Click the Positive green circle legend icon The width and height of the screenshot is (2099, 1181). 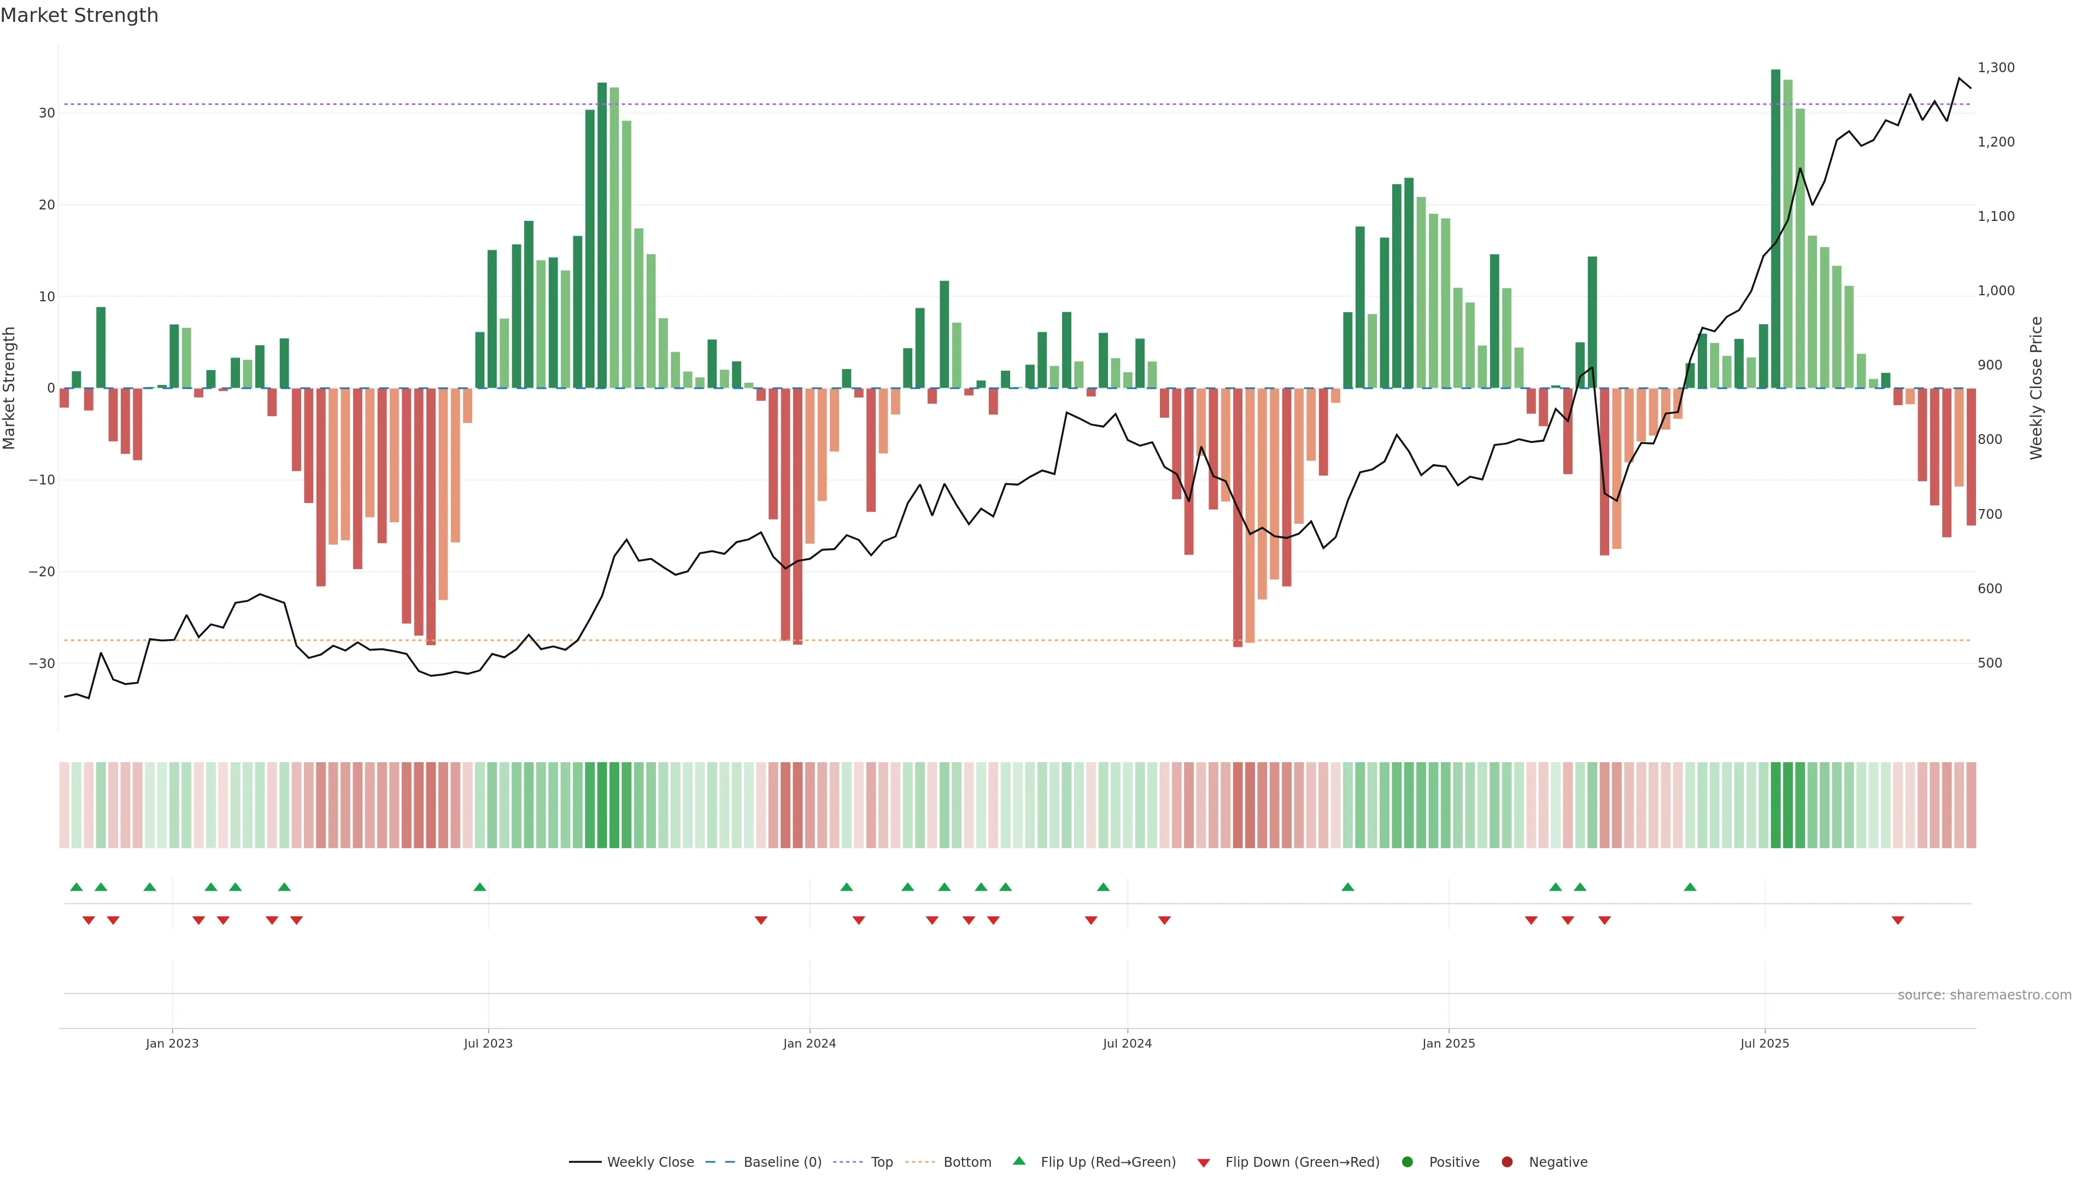pos(1407,1162)
